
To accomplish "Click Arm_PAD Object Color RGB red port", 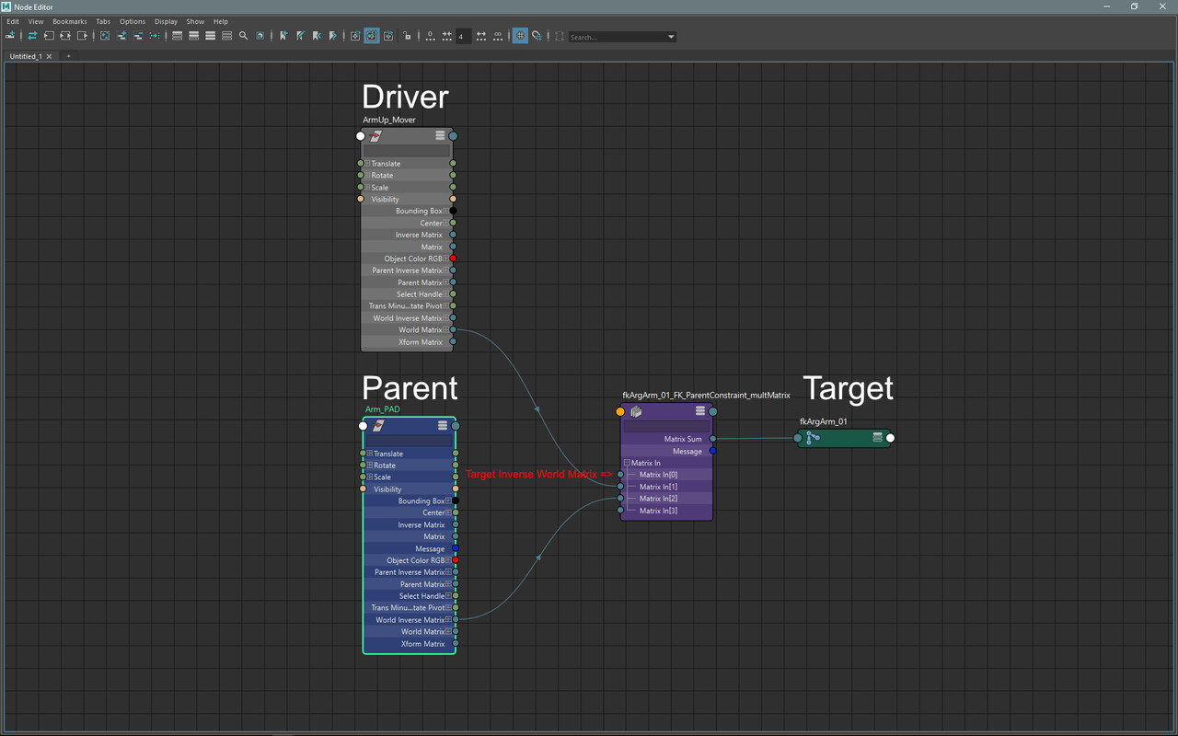I will point(456,560).
